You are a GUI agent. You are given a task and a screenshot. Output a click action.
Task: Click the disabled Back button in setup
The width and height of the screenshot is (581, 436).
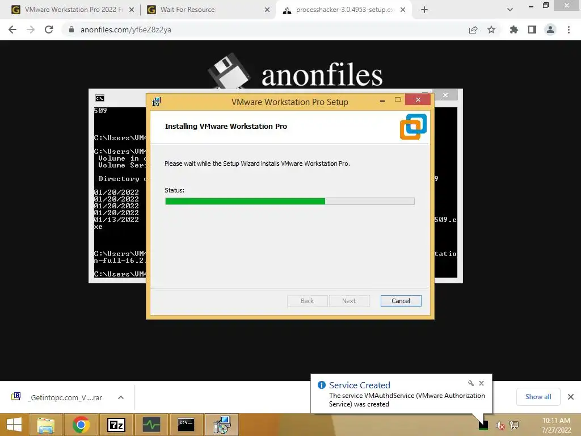pyautogui.click(x=307, y=301)
